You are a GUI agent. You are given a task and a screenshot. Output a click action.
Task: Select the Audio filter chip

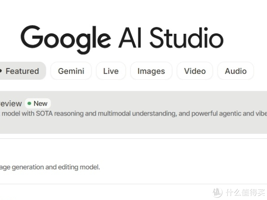[x=235, y=71]
